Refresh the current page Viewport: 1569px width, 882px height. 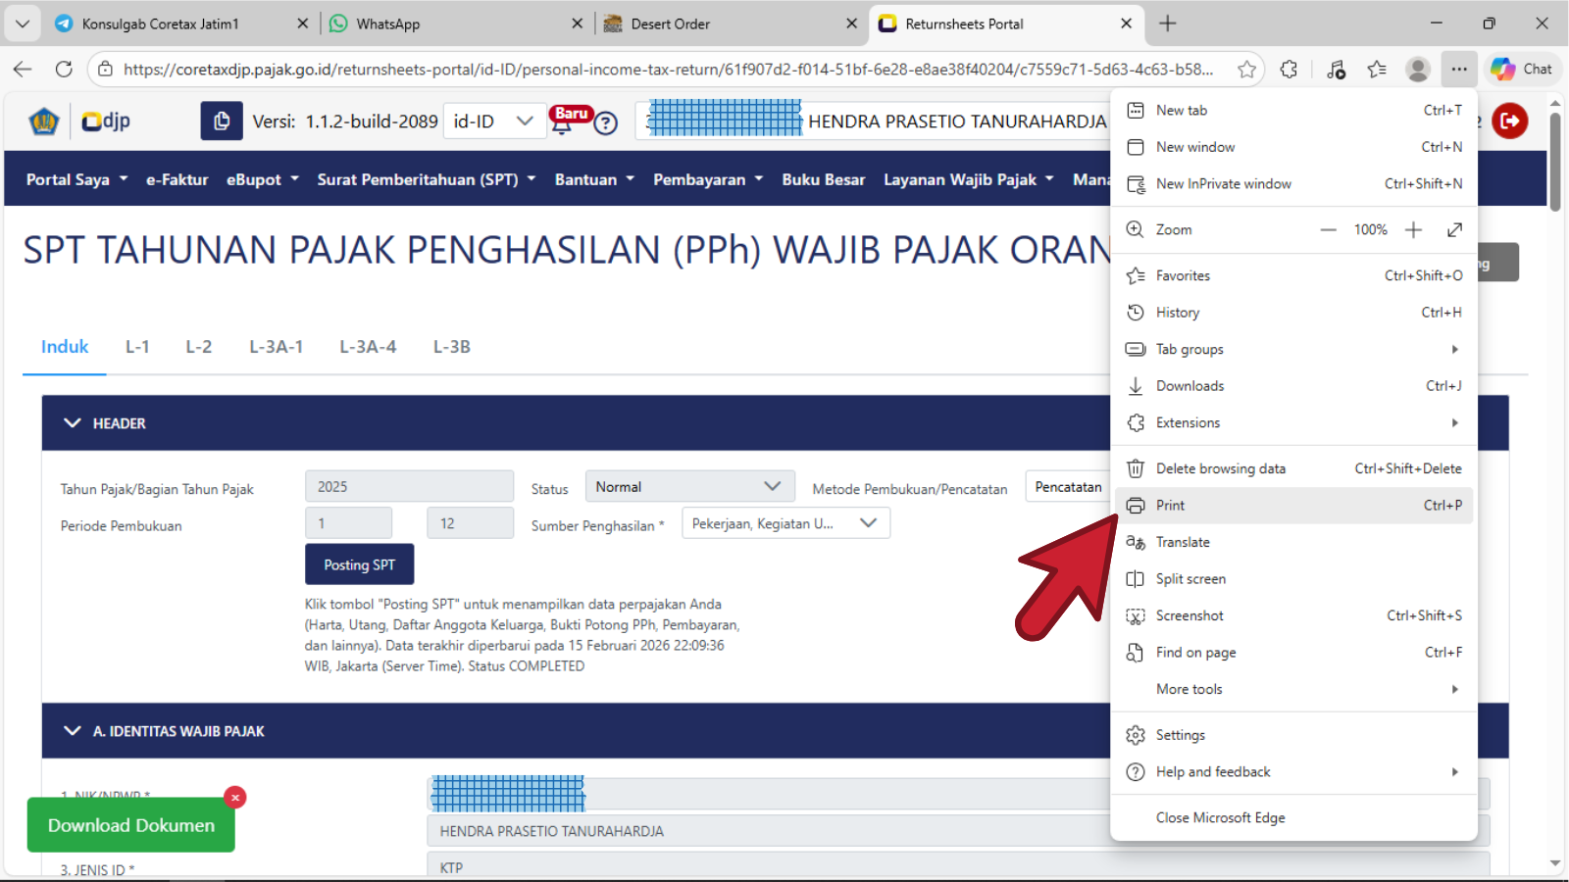click(x=64, y=70)
